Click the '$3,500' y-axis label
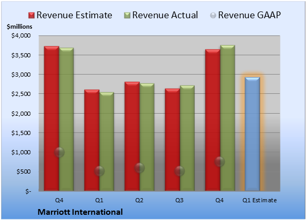 (x=21, y=55)
